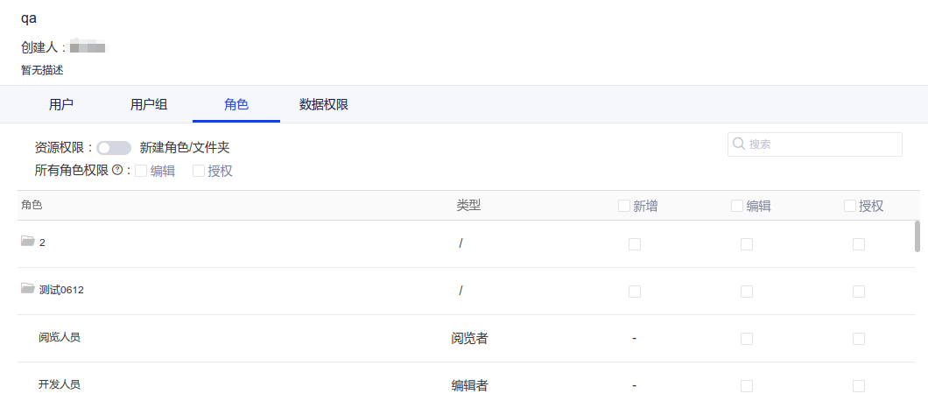The height and width of the screenshot is (408, 928).
Task: Enable 授权 permission for 测试0612 folder
Action: (x=859, y=292)
